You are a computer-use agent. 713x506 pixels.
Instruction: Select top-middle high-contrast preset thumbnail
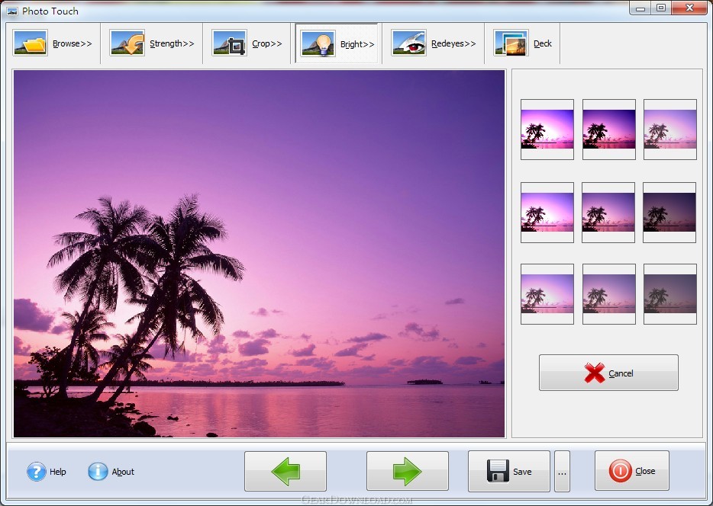click(609, 130)
